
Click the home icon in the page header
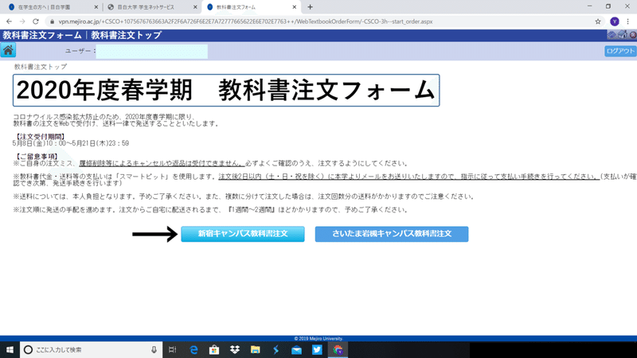[8, 50]
